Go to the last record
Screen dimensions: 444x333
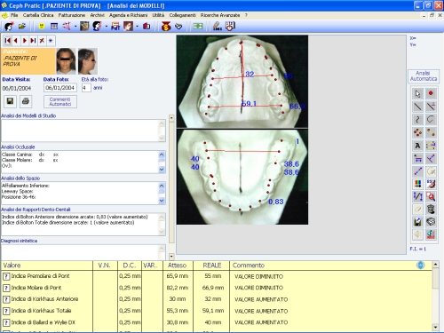33,41
